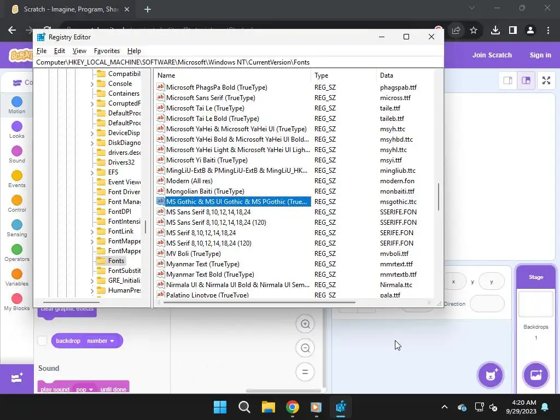Enter Scratch full screen stage mode
Viewport: 560px width, 420px height.
(546, 80)
